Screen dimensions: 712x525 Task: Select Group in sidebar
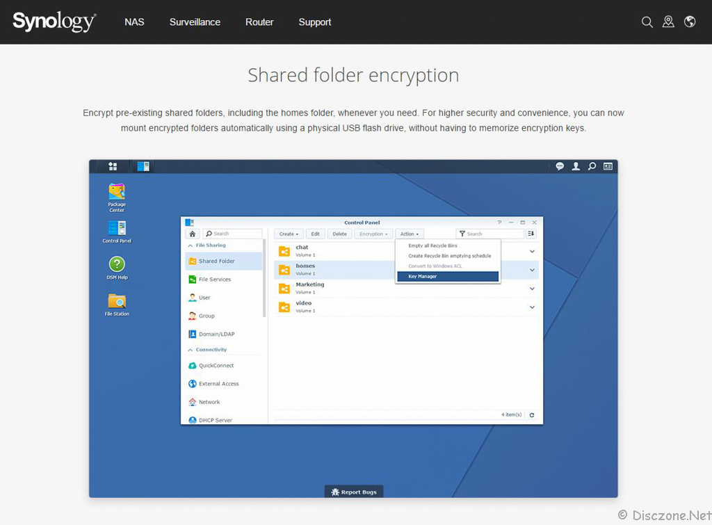click(x=224, y=316)
